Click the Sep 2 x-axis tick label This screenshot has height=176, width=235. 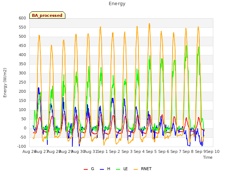tap(115, 151)
